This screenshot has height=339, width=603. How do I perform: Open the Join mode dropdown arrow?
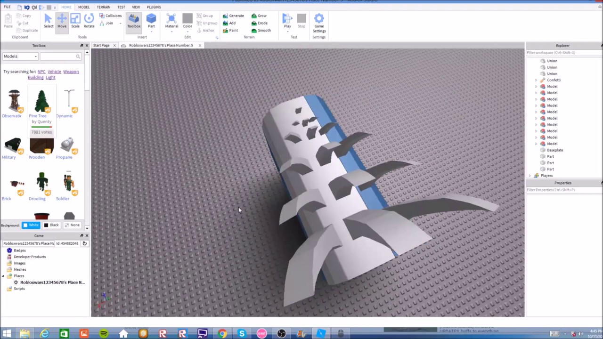[x=120, y=23]
